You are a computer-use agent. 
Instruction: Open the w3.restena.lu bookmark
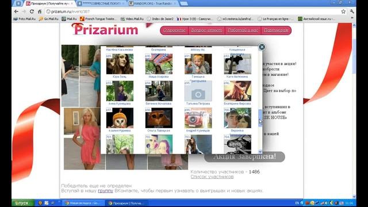(x=235, y=19)
